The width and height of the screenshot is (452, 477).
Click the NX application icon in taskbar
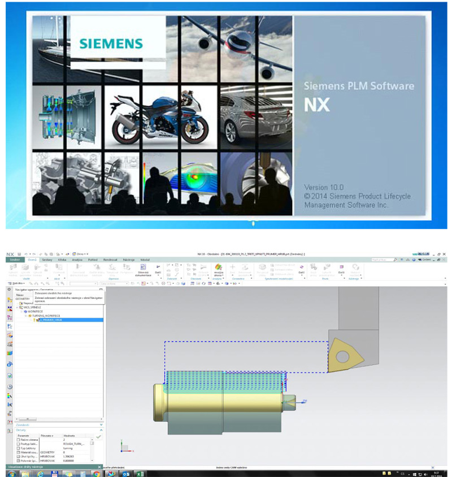pyautogui.click(x=111, y=474)
